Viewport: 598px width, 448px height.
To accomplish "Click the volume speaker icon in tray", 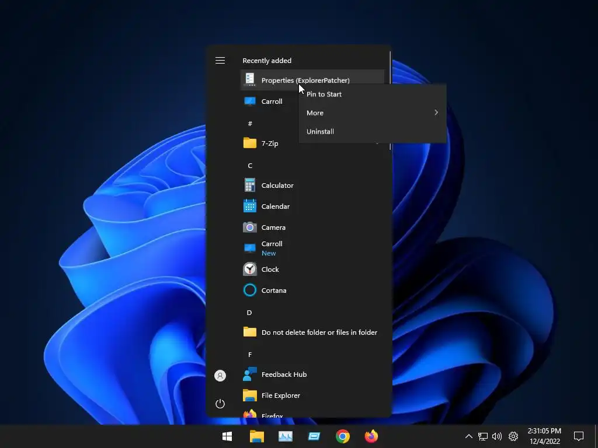I will tap(496, 436).
